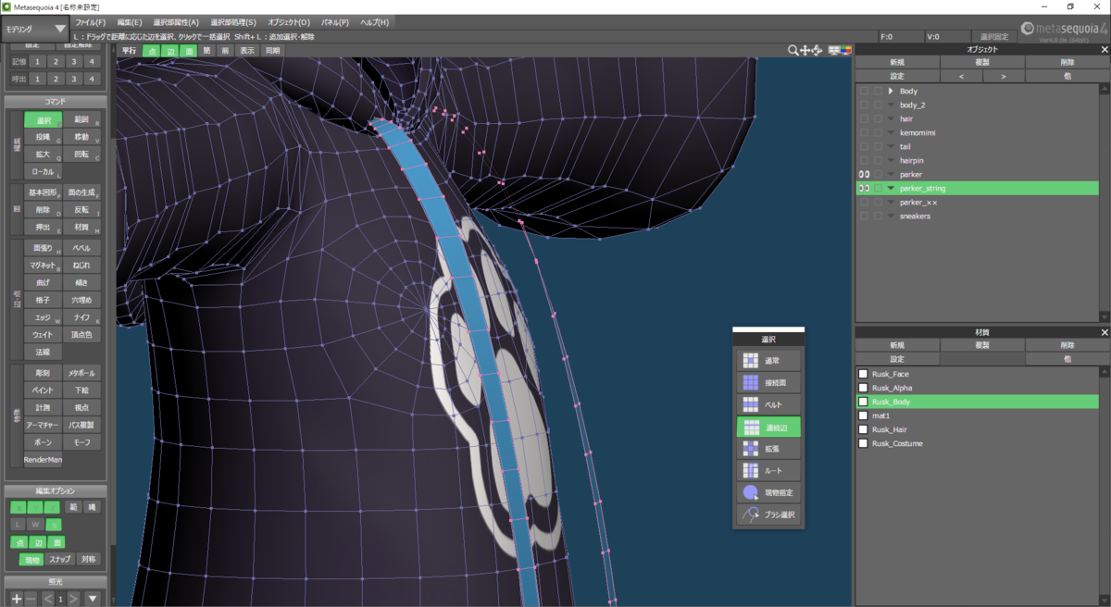The image size is (1111, 607).
Task: Toggle 点 display in viewport header
Action: [x=152, y=51]
